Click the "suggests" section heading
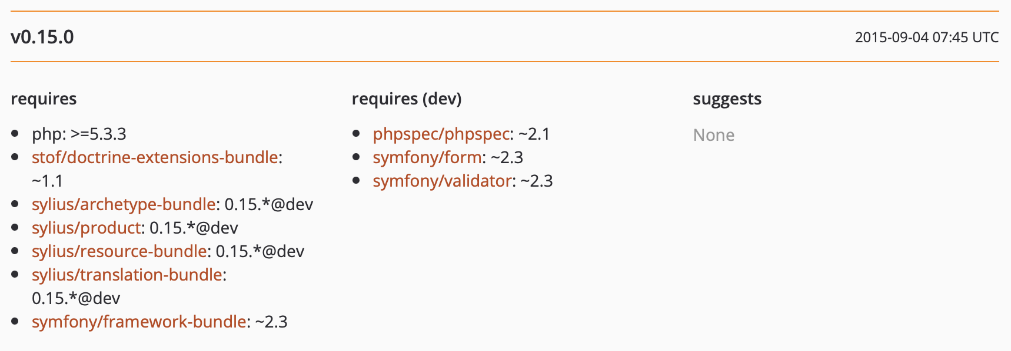Image resolution: width=1011 pixels, height=351 pixels. pyautogui.click(x=727, y=99)
